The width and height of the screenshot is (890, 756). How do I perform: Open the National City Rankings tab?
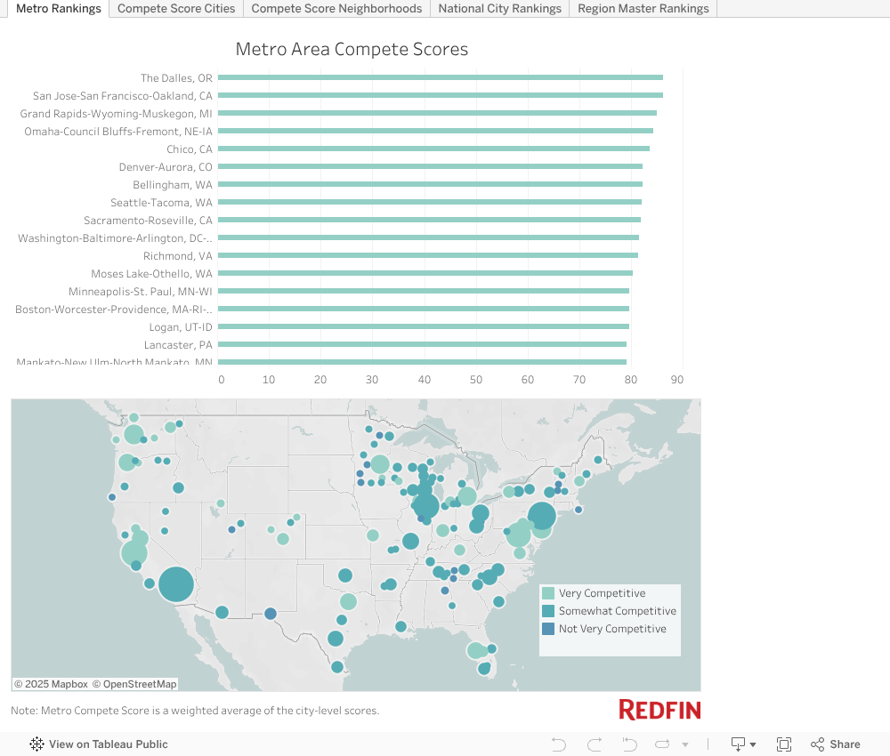[x=499, y=9]
